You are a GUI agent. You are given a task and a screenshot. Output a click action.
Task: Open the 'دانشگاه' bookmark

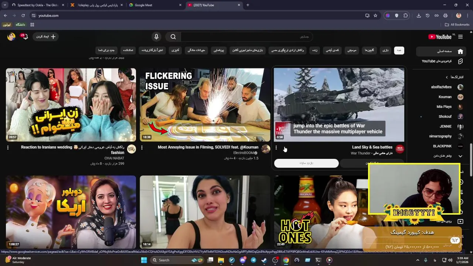[x=20, y=25]
